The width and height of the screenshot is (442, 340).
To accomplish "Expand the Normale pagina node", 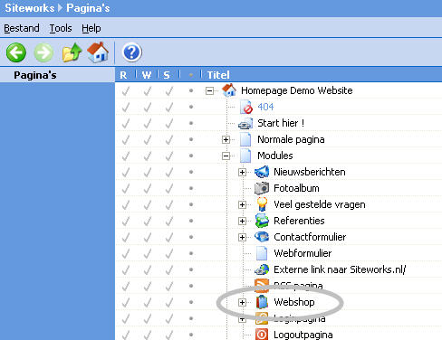I will pos(226,139).
